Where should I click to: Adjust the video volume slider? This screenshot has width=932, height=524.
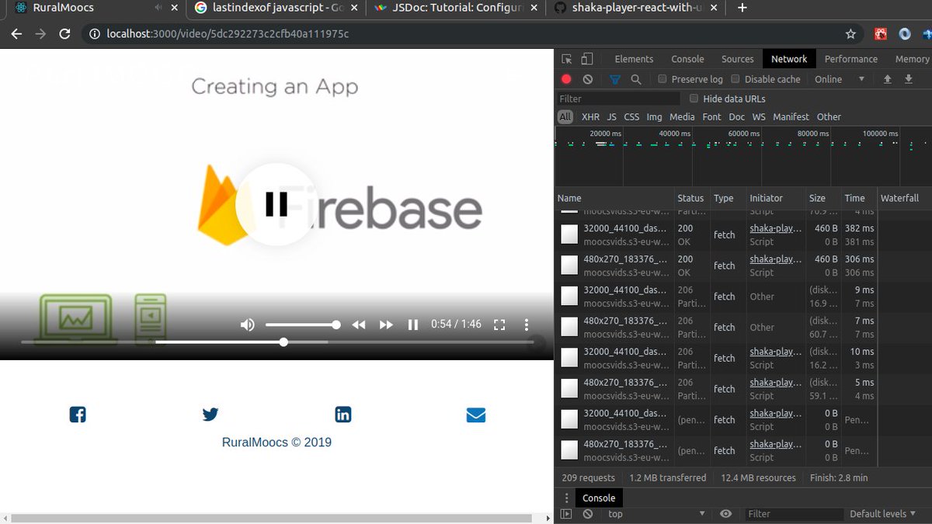tap(303, 324)
